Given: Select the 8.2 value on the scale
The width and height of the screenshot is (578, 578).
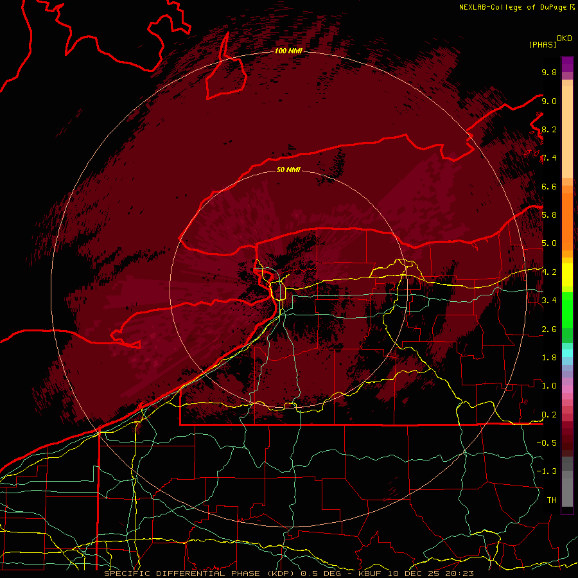Looking at the screenshot, I should pyautogui.click(x=549, y=129).
